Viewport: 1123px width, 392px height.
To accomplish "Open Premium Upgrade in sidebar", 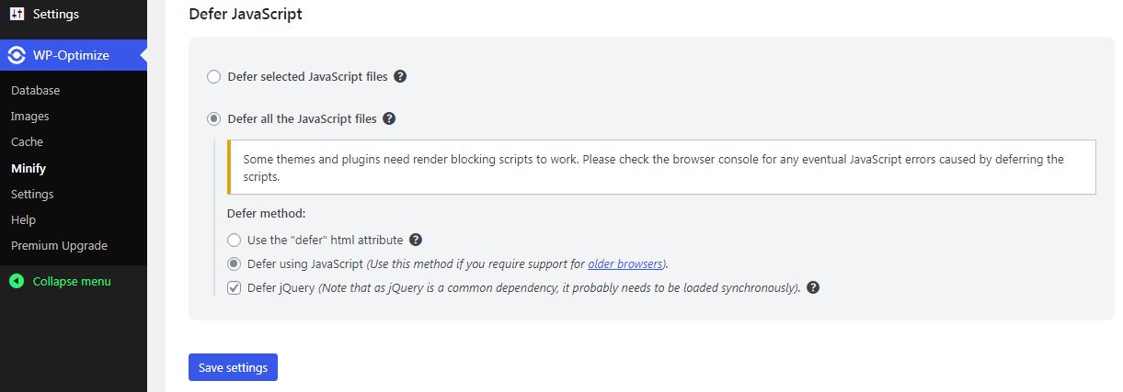I will coord(59,246).
